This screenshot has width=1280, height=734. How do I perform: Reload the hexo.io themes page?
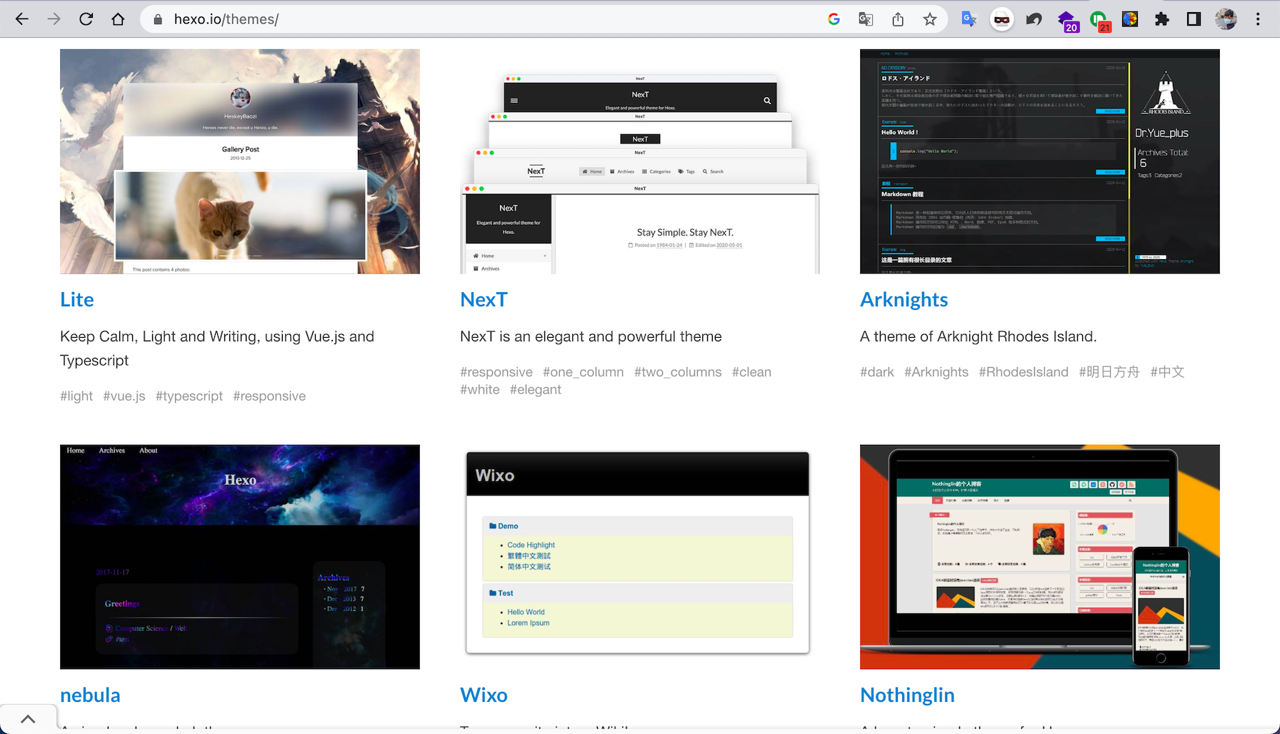point(86,19)
